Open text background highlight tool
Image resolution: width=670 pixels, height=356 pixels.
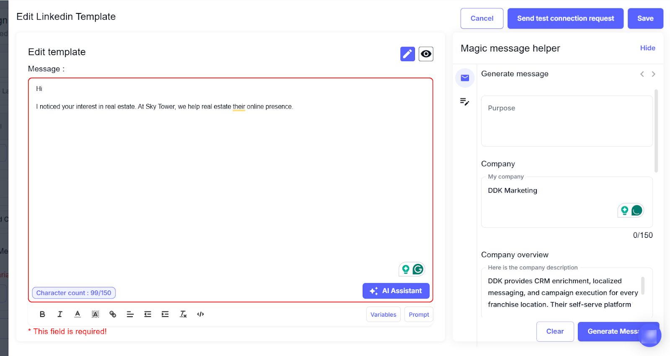point(95,314)
